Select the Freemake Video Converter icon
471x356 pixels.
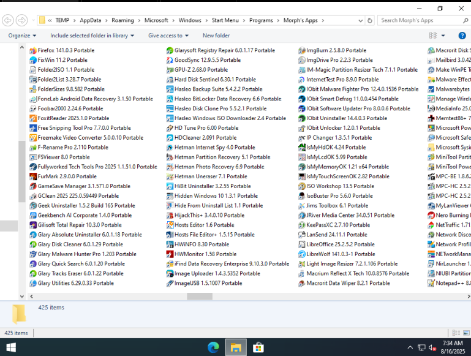point(33,138)
